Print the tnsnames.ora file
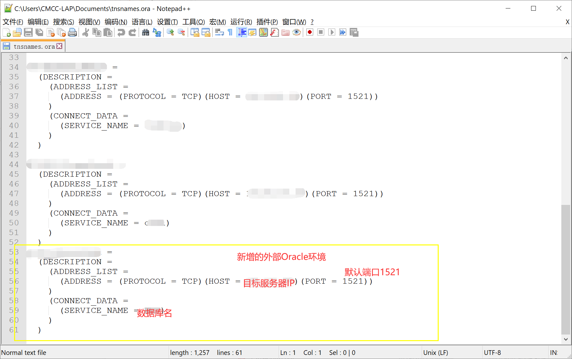 coord(72,32)
